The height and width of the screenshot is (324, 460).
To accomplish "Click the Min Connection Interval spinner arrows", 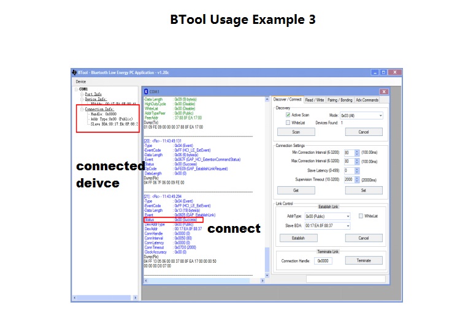I will [357, 153].
